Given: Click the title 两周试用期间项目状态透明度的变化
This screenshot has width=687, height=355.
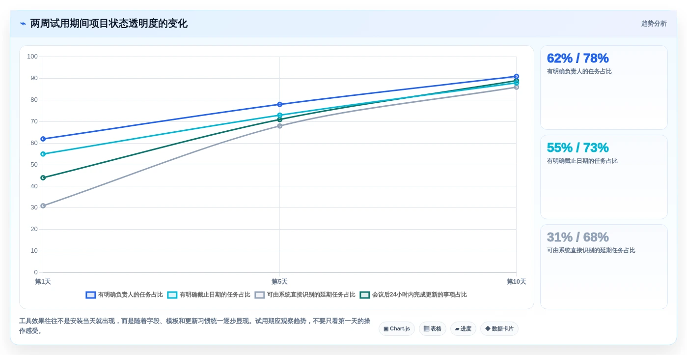Looking at the screenshot, I should (109, 24).
